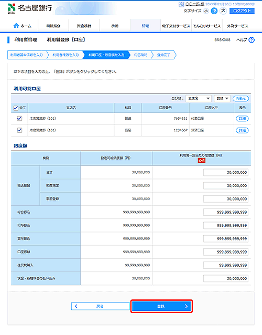Screen dimensions: 262x335
Task: Open the 昇順 sort order dropdown
Action: coord(222,99)
